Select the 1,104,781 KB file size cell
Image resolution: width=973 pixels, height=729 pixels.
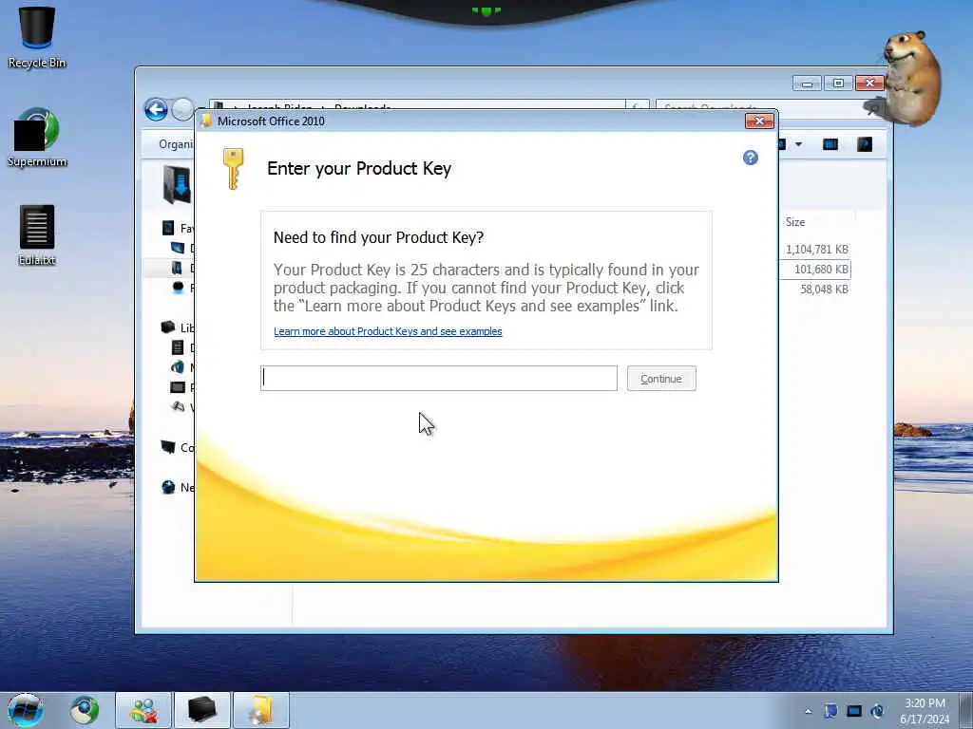[x=816, y=250]
